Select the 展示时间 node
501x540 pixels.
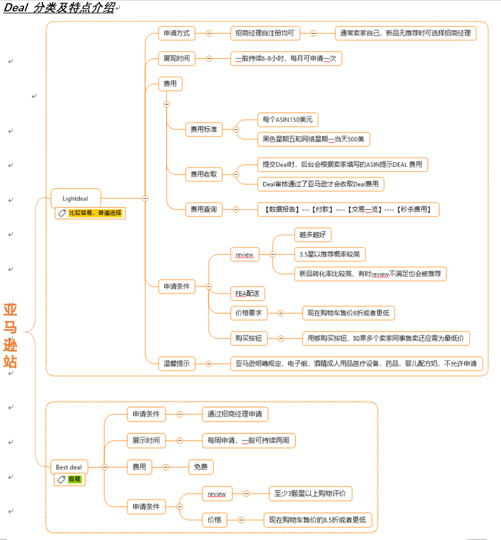[x=146, y=440]
